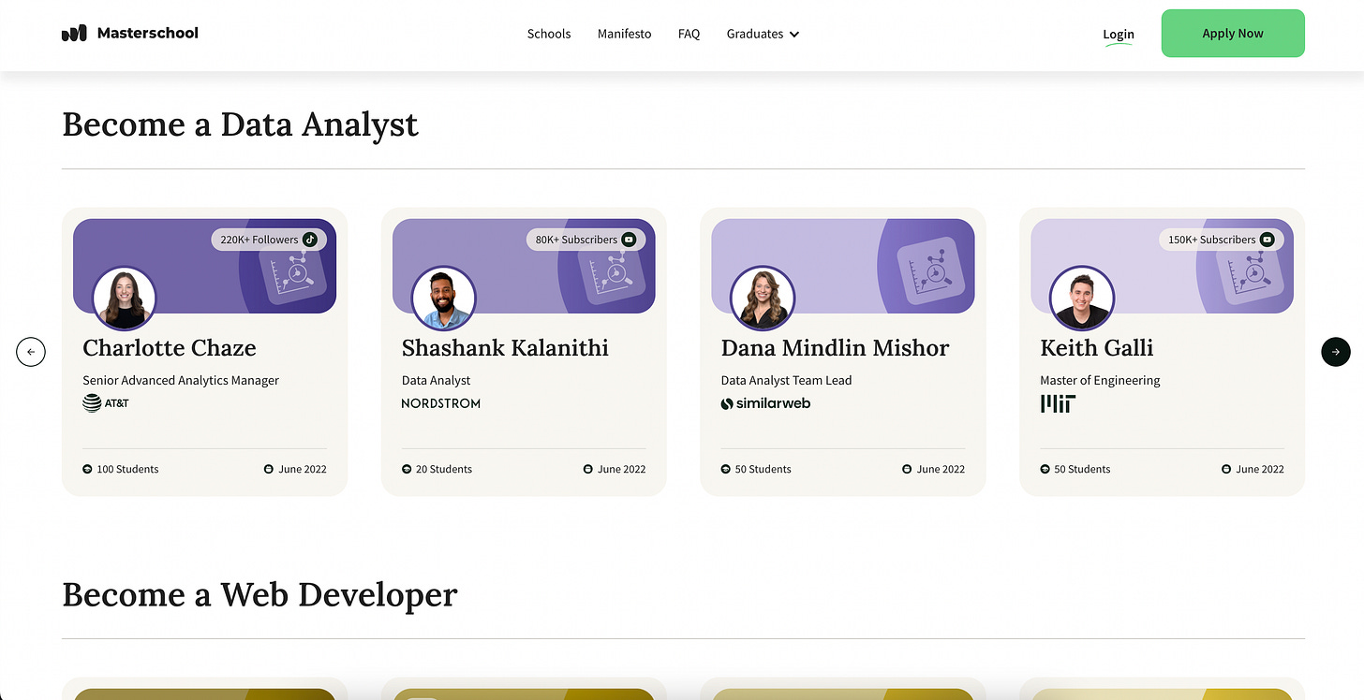Open Keith Galli name heading
Screen dimensions: 1364x700
point(1097,348)
